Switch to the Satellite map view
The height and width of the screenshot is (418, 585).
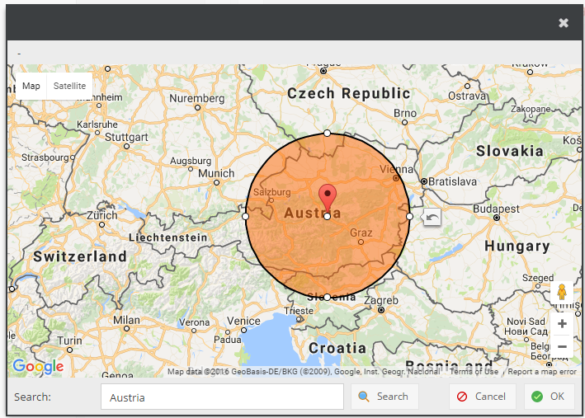click(x=69, y=86)
